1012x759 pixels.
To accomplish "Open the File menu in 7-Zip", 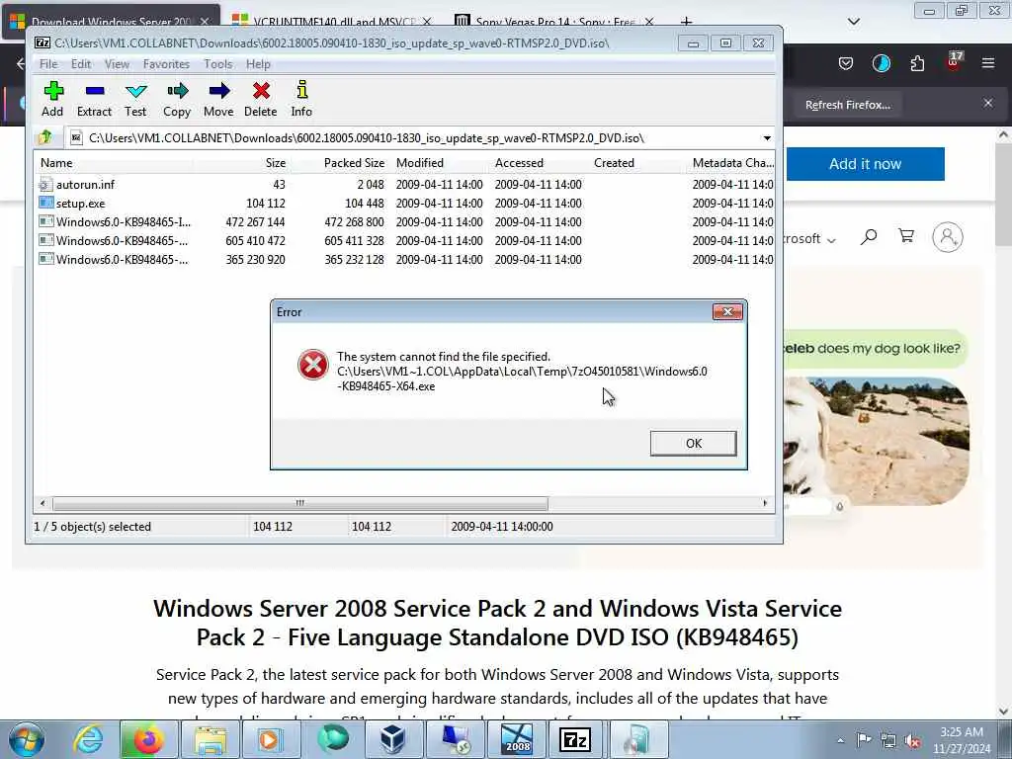I will point(48,64).
